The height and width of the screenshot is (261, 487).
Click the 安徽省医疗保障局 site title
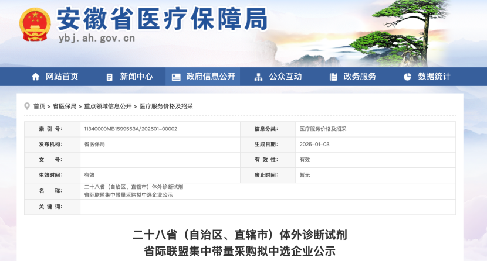click(x=162, y=20)
